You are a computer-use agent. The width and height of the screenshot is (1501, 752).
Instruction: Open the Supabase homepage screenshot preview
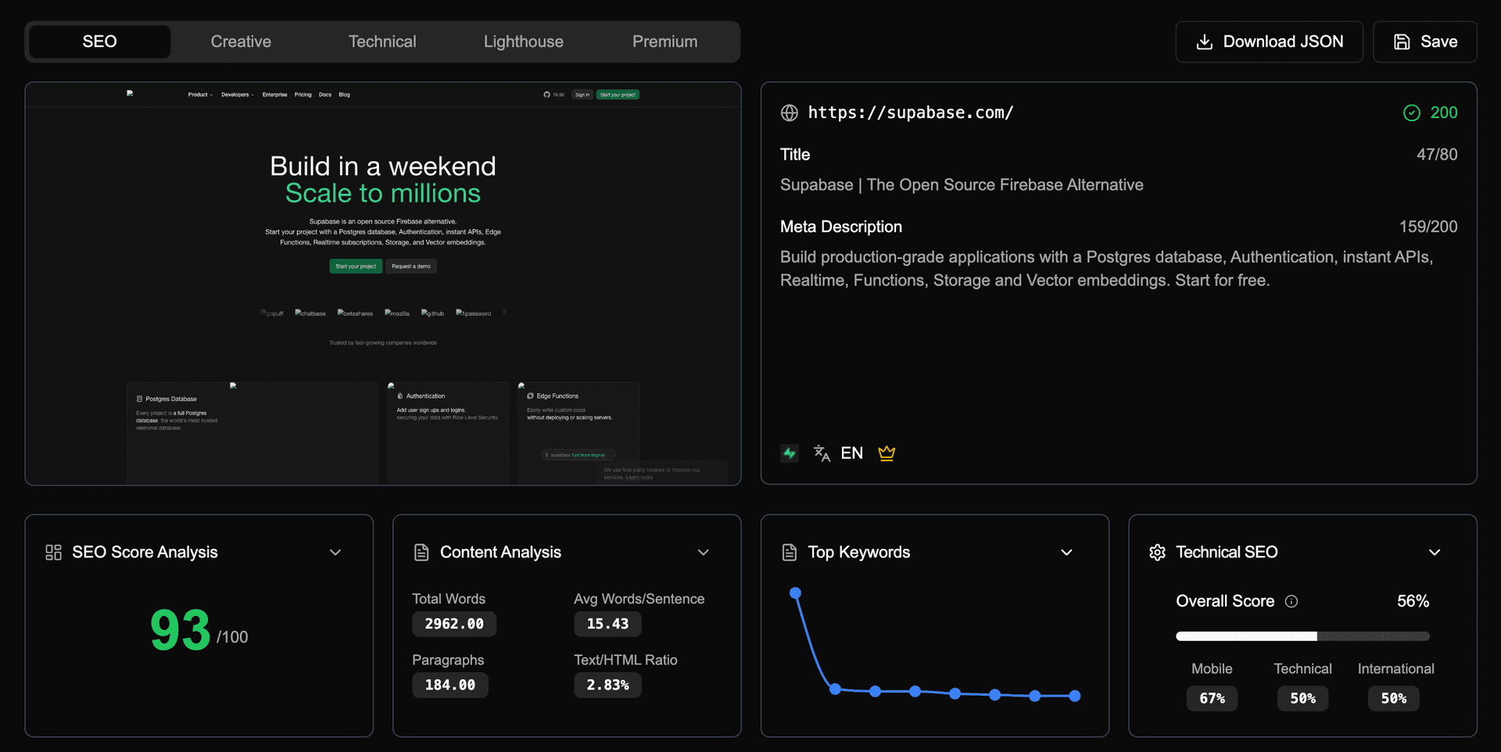383,284
